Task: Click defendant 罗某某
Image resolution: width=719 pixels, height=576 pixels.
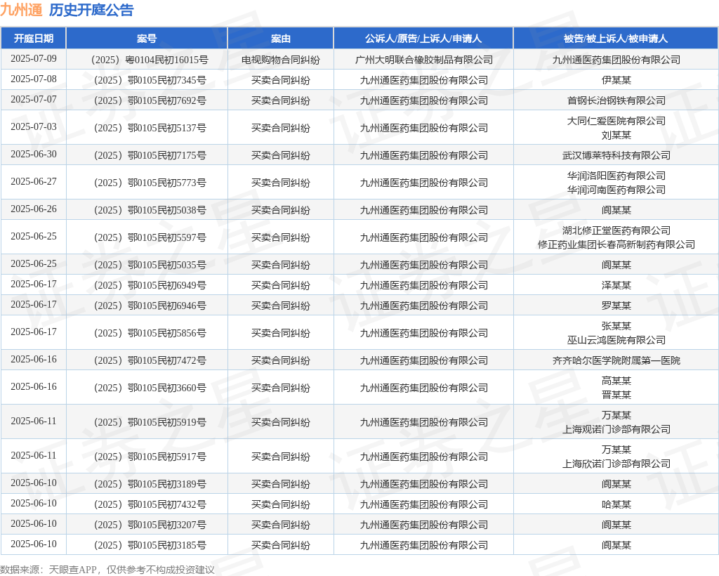Action: 616,306
